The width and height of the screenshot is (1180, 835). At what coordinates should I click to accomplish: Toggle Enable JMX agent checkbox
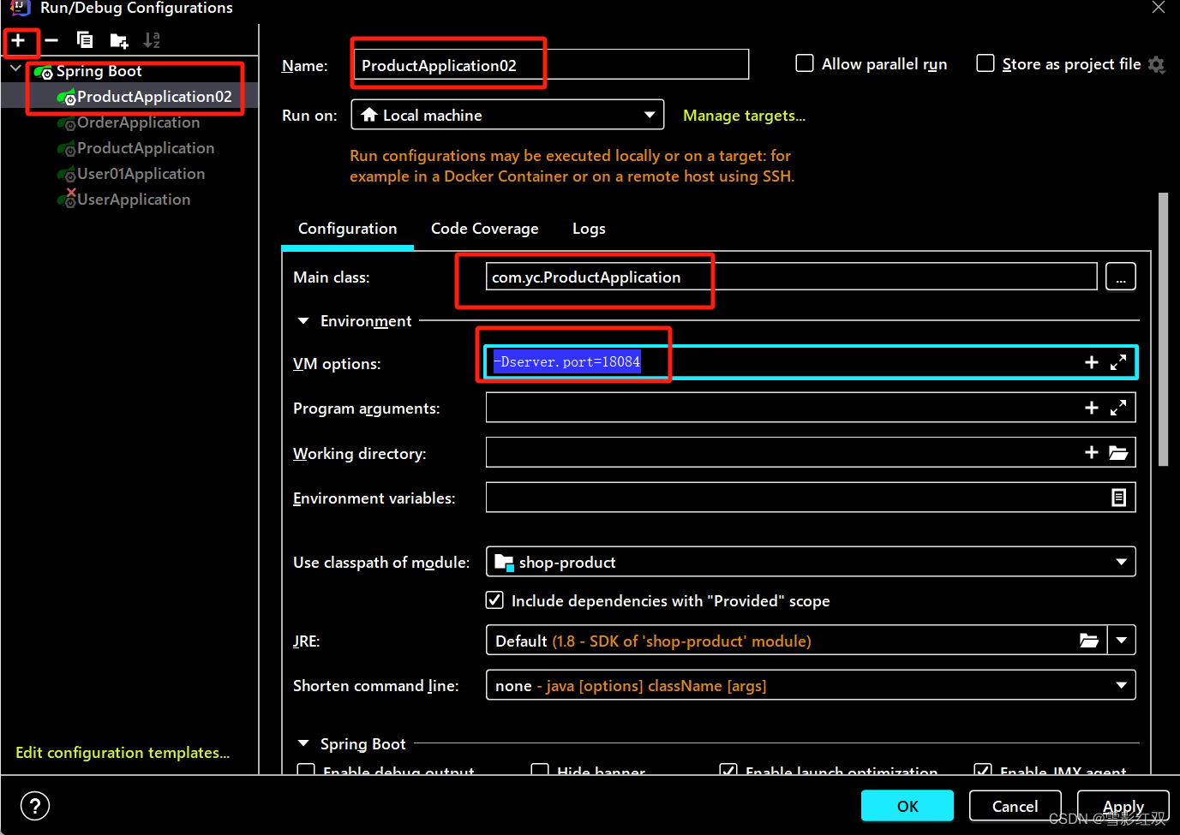pos(983,770)
